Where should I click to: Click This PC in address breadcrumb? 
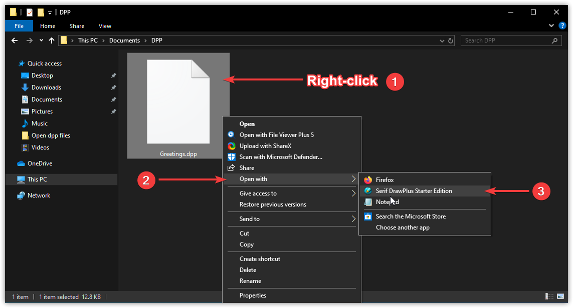[x=88, y=40]
